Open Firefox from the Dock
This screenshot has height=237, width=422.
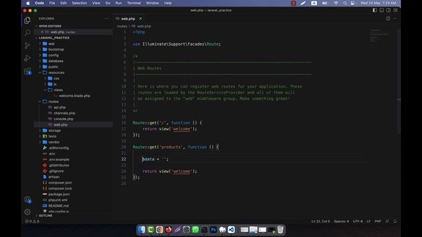169,230
